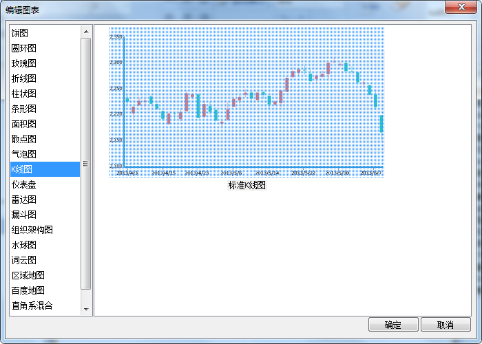Select 面积图 chart type

click(24, 124)
